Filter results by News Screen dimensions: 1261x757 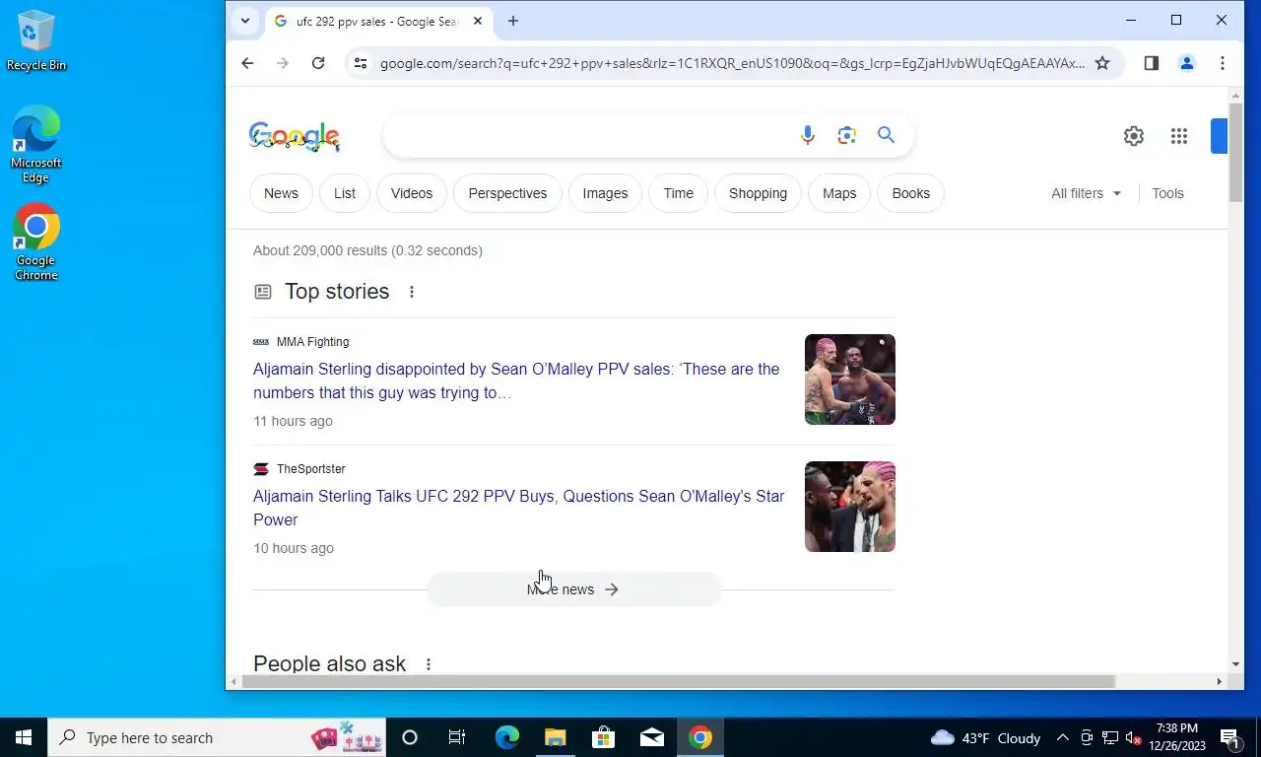coord(281,193)
